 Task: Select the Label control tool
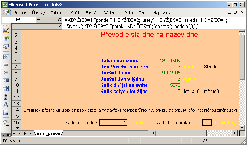(6, 105)
